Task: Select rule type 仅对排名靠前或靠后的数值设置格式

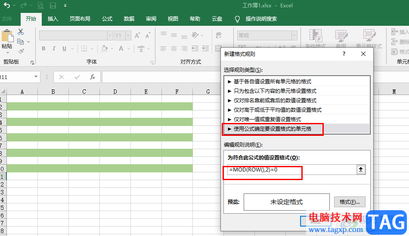Action: click(297, 100)
